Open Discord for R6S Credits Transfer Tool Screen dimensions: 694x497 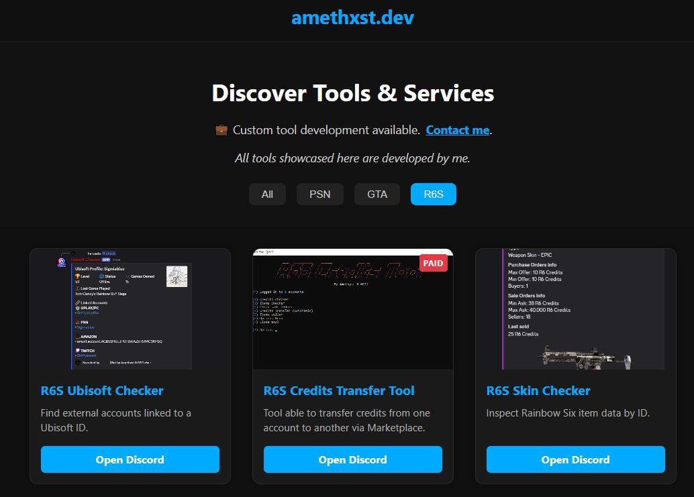coord(353,459)
